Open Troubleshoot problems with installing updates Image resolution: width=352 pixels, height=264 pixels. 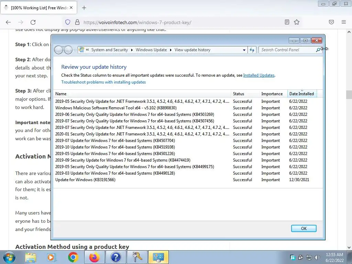pos(103,82)
